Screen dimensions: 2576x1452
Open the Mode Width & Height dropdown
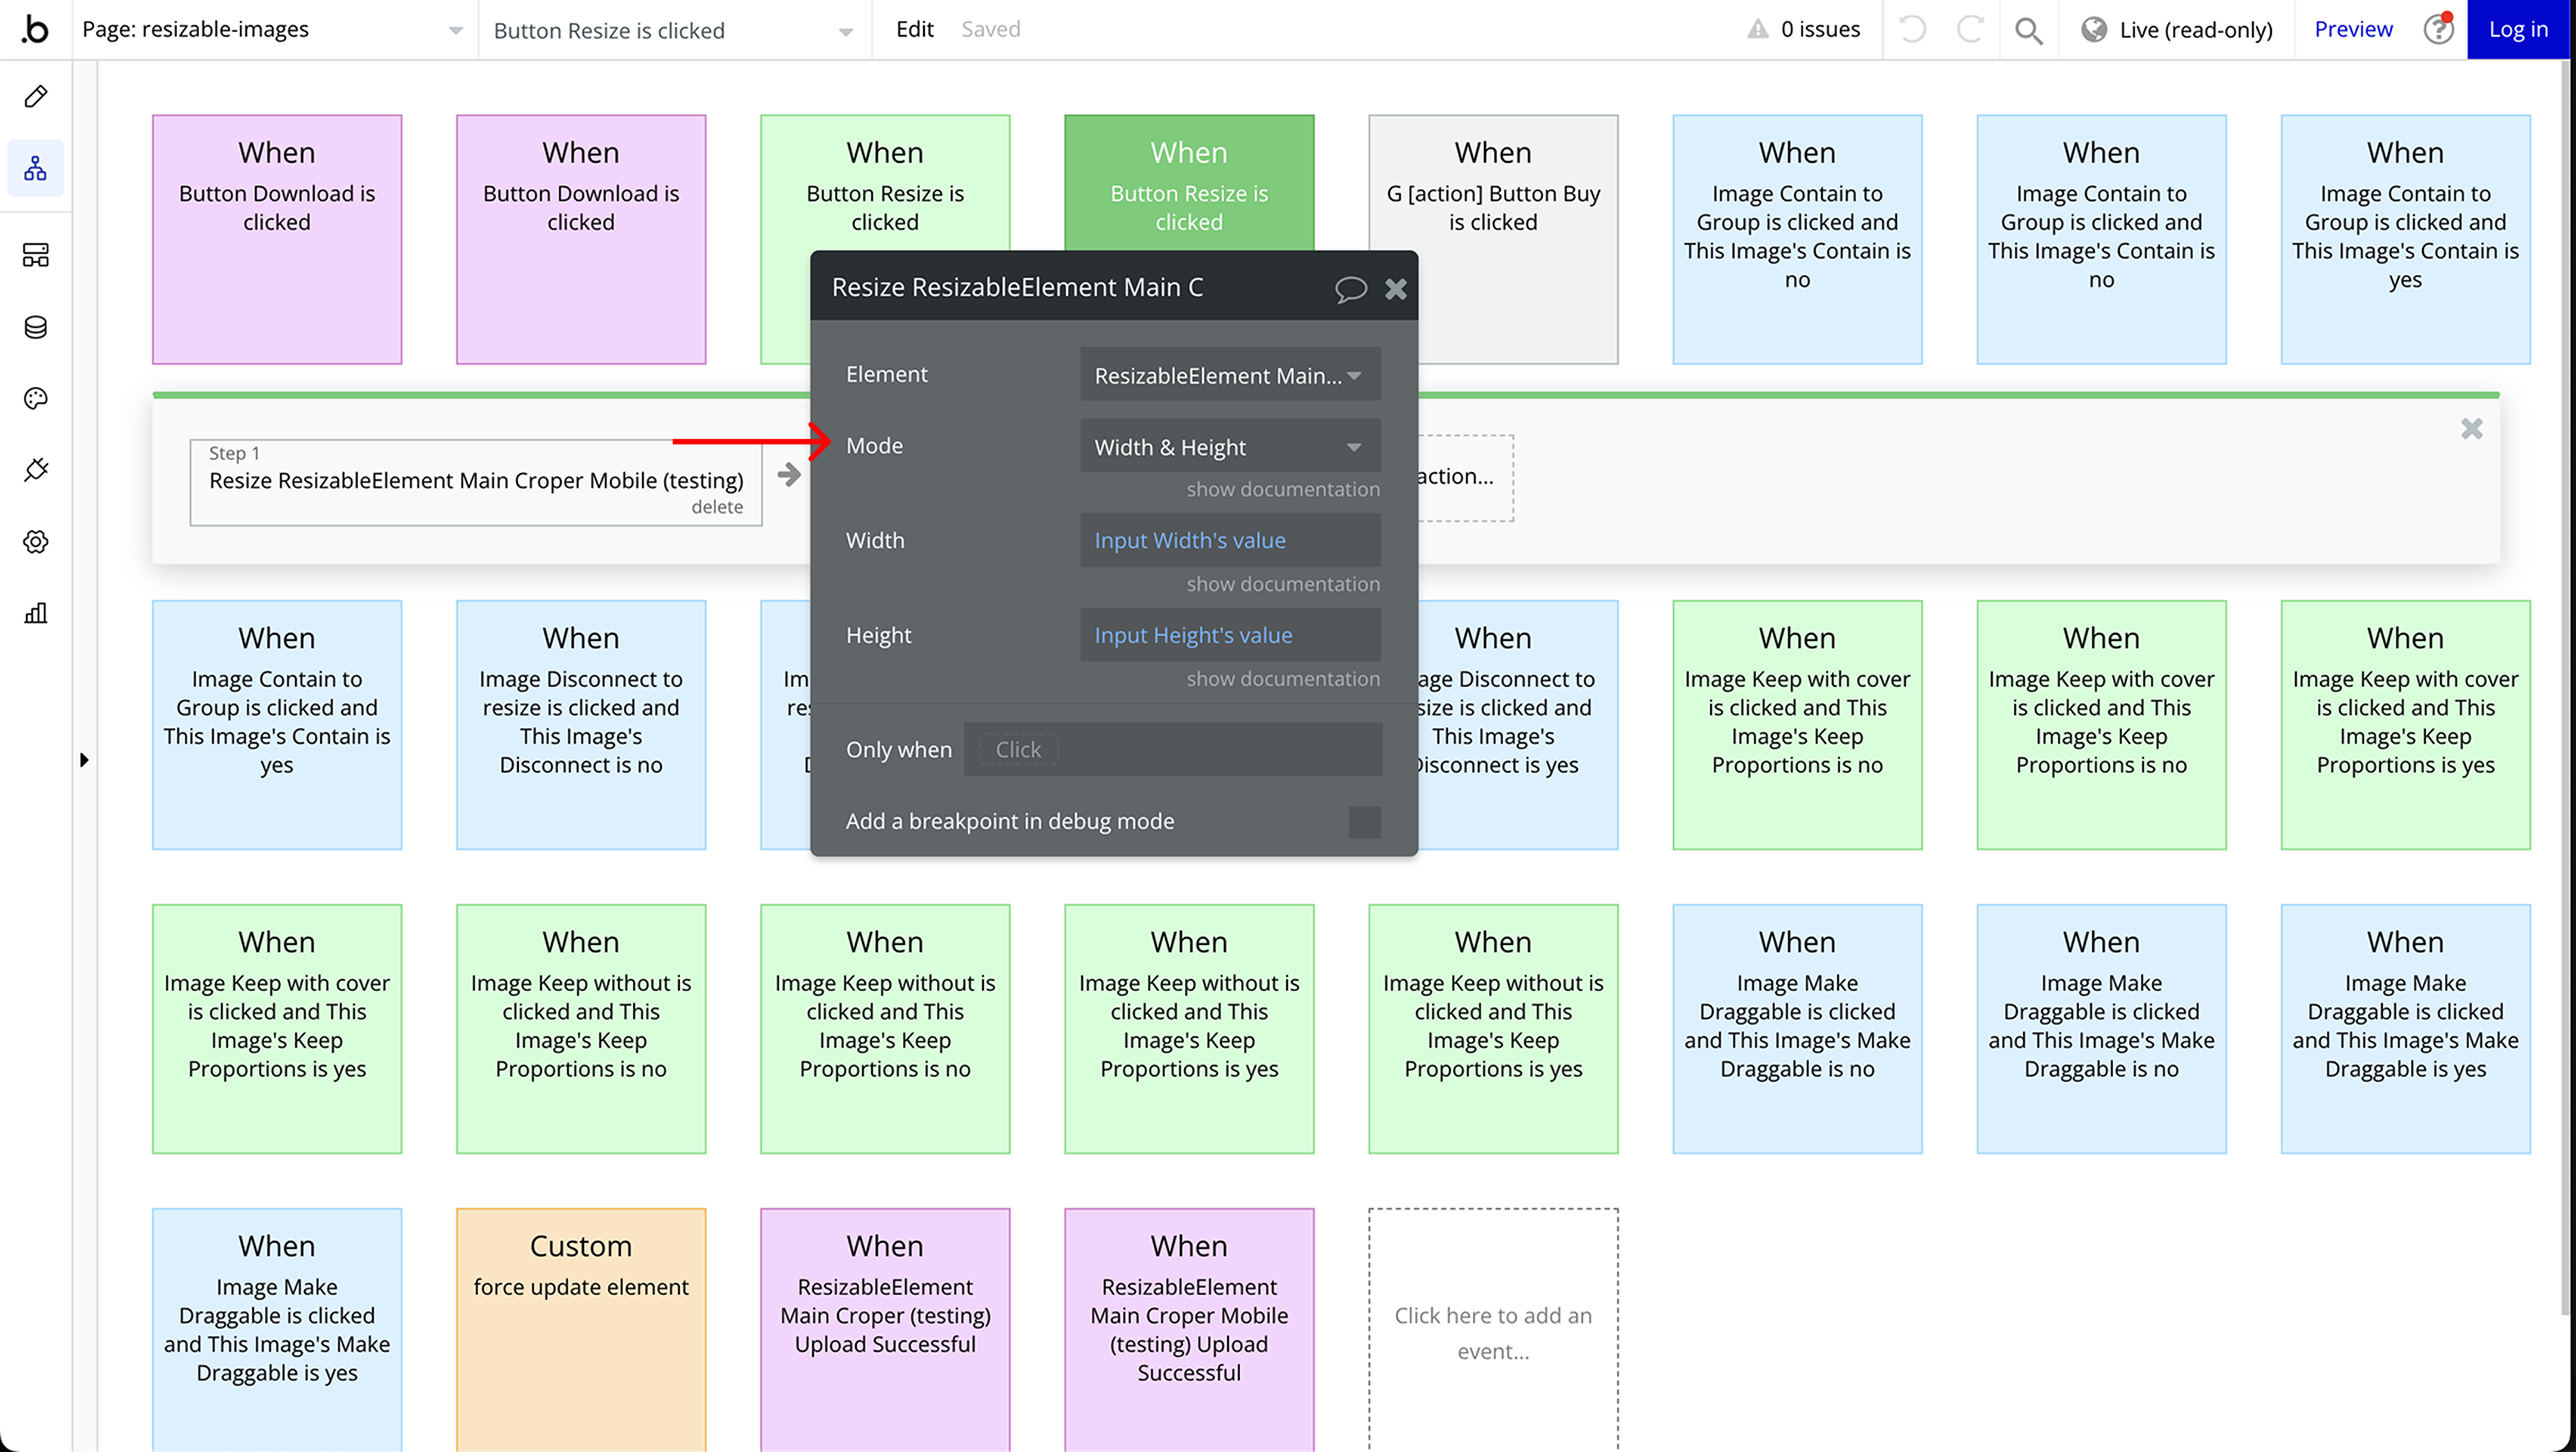click(1229, 446)
